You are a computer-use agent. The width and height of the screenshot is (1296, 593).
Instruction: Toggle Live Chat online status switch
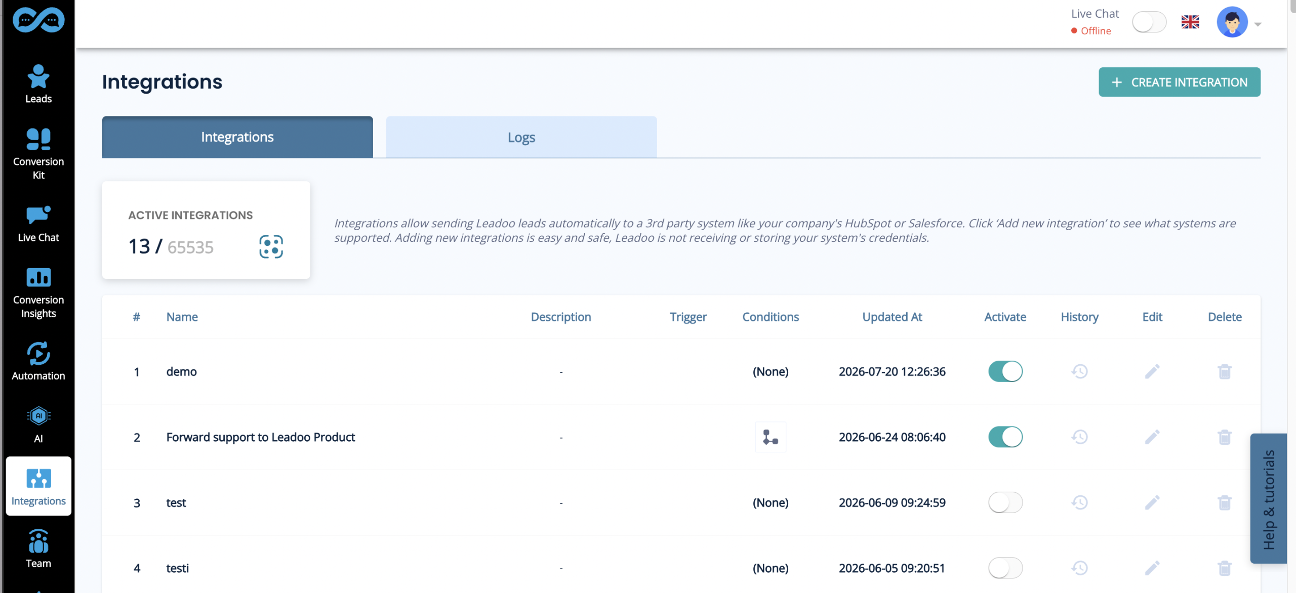point(1149,22)
